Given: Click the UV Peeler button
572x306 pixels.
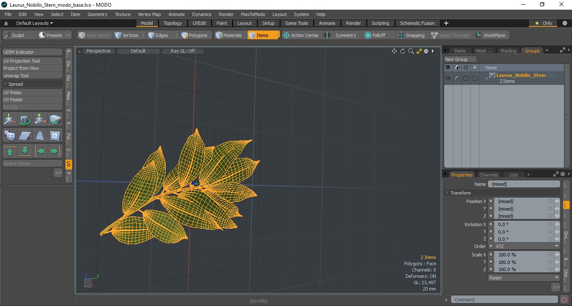Looking at the screenshot, I should tap(32, 100).
